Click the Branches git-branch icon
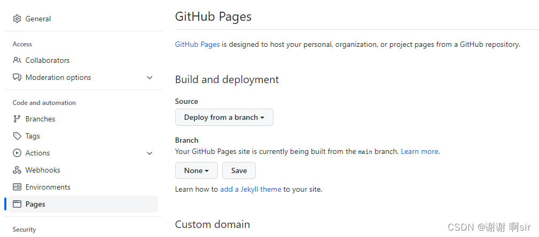539x237 pixels. [x=17, y=119]
